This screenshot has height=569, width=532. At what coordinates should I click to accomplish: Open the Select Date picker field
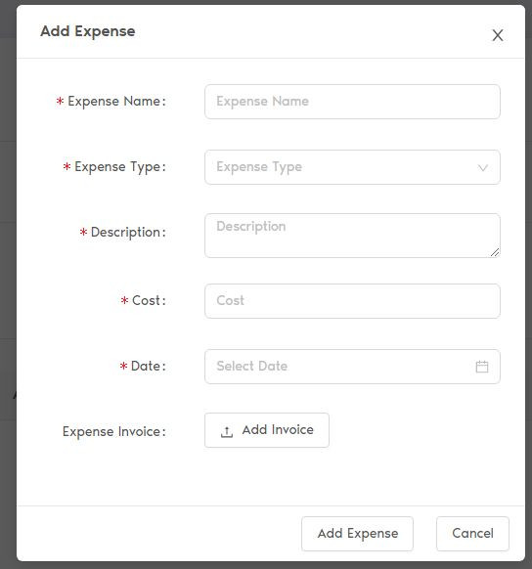352,367
